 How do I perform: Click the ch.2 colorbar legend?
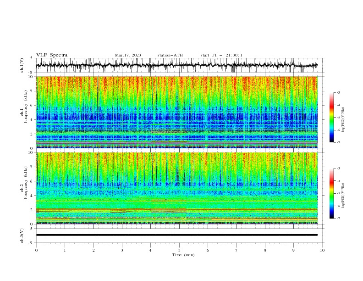(331, 193)
